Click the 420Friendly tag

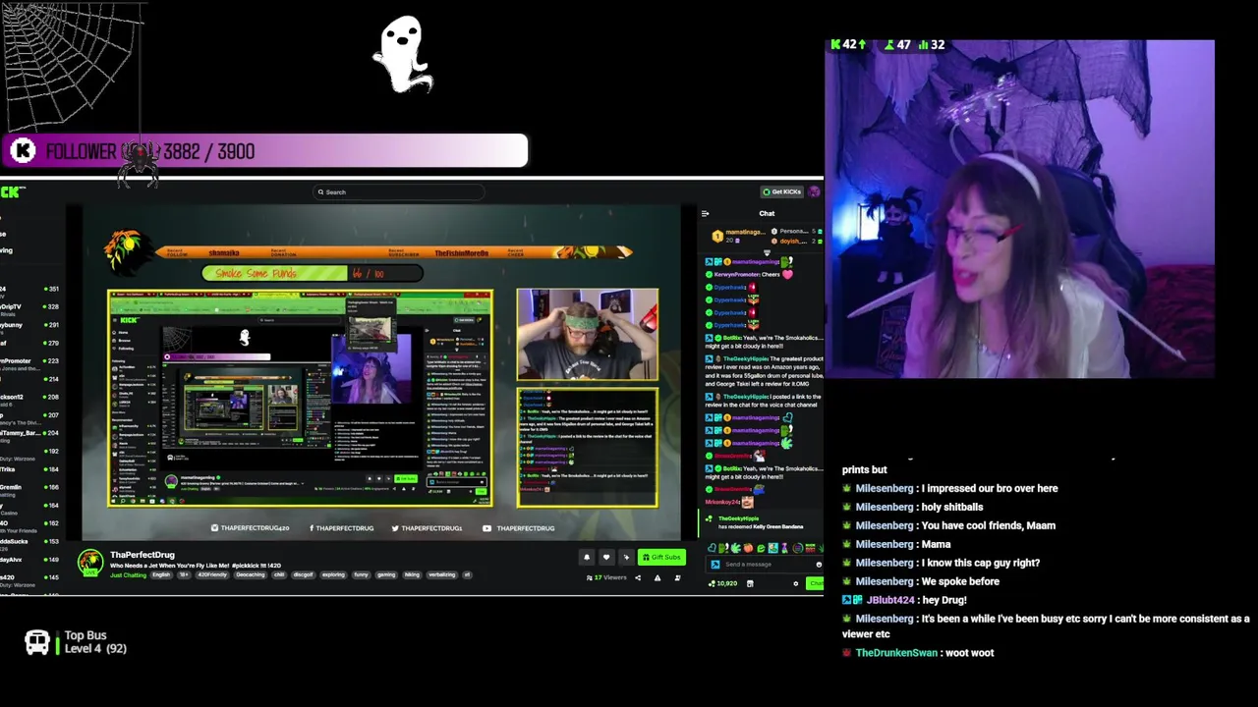tap(212, 575)
